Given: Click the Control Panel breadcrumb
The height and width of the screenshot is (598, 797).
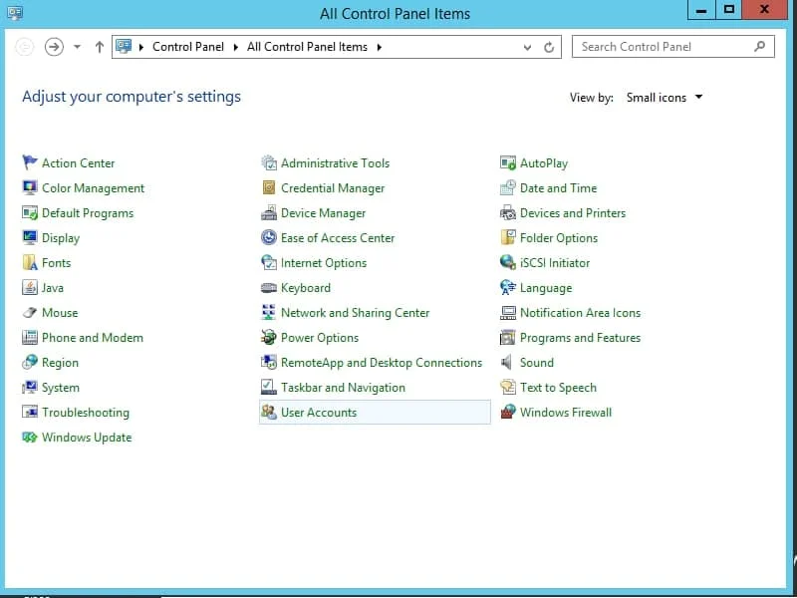Looking at the screenshot, I should pos(188,47).
